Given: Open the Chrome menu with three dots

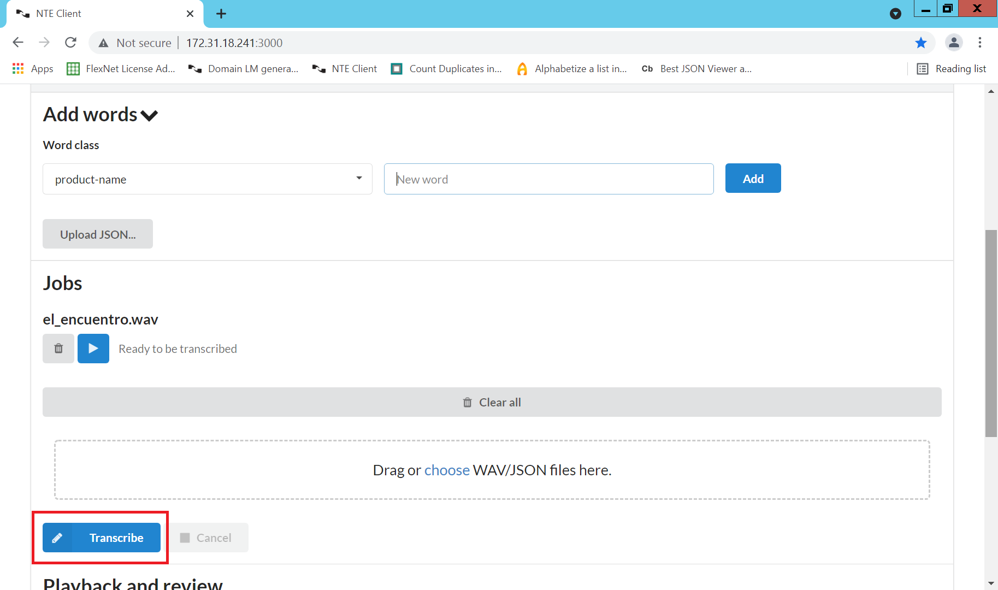Looking at the screenshot, I should (979, 42).
